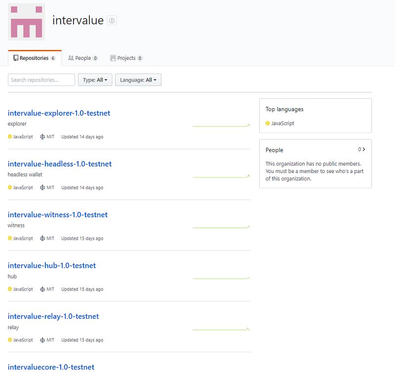Click JavaScript dot in Top languages box
The width and height of the screenshot is (395, 375).
pyautogui.click(x=268, y=123)
